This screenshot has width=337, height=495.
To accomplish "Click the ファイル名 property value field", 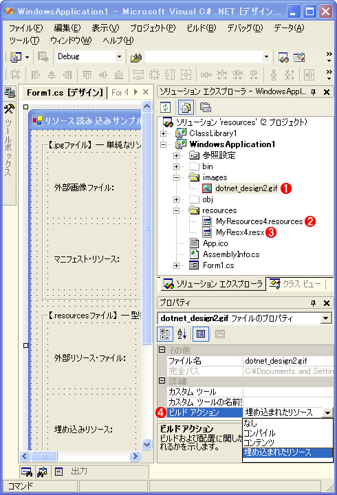I will click(288, 361).
